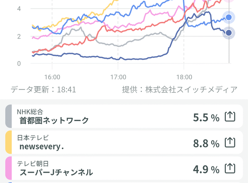The height and width of the screenshot is (183, 248).
Task: Click the 5.5 % rating value
Action: (x=206, y=117)
